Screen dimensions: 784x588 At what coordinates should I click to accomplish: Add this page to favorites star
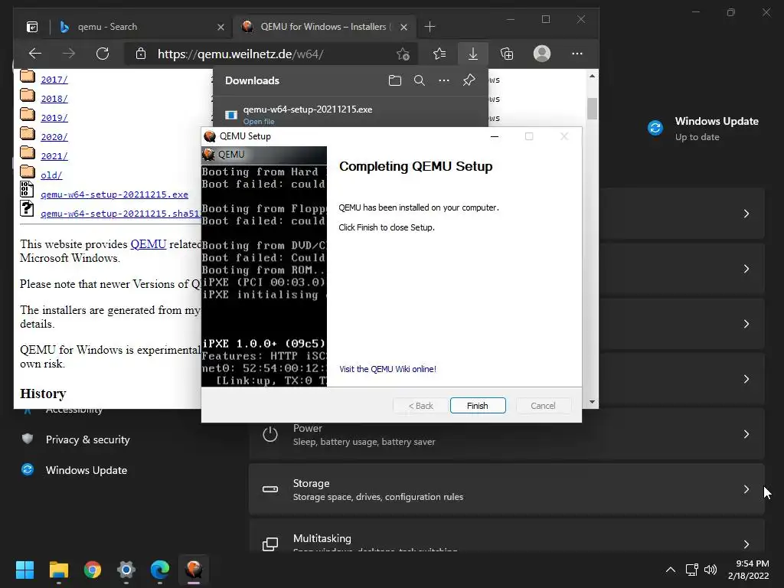(403, 54)
